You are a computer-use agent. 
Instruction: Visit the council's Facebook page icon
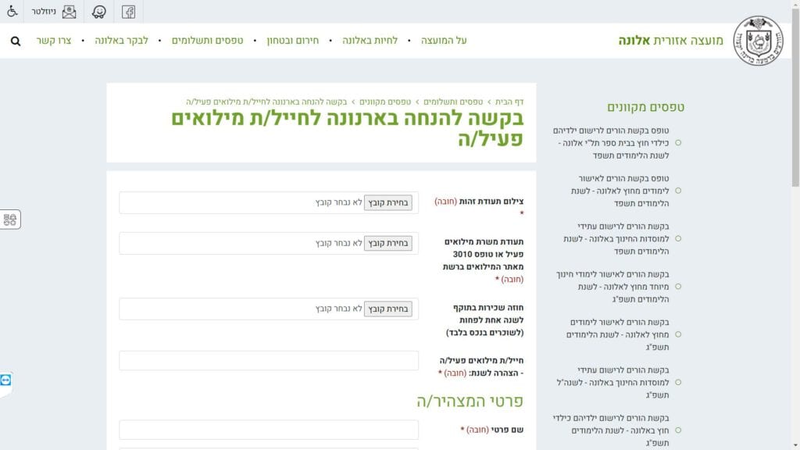coord(129,12)
